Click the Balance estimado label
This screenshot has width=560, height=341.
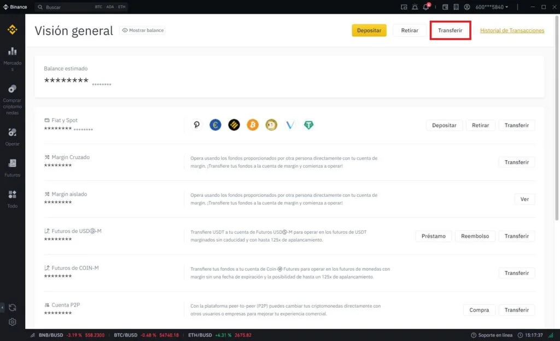66,68
